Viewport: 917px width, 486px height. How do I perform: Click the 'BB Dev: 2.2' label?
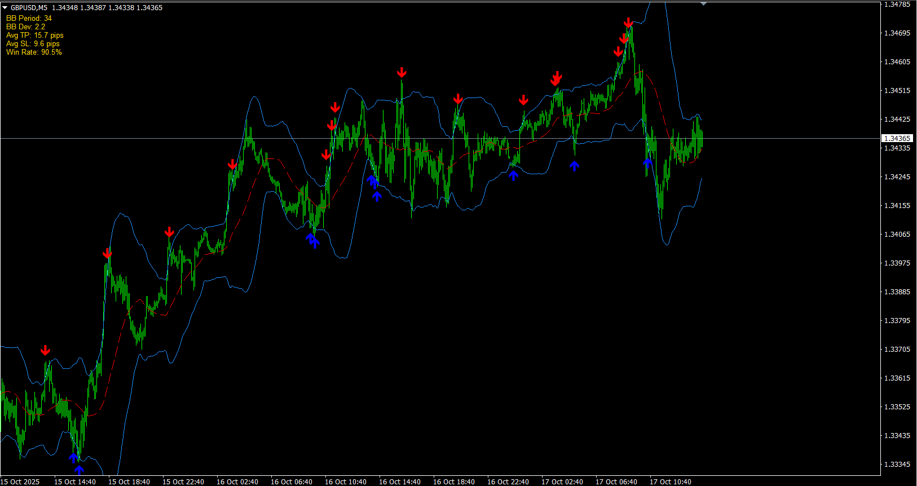point(26,27)
